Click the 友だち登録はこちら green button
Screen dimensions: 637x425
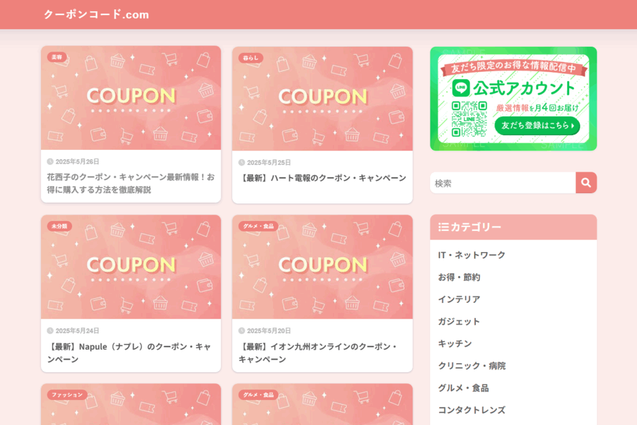(x=537, y=126)
